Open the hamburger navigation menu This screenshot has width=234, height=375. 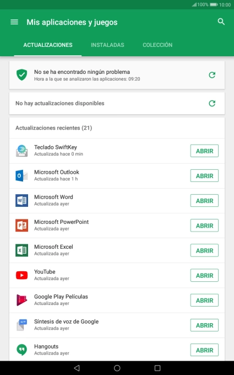point(14,22)
